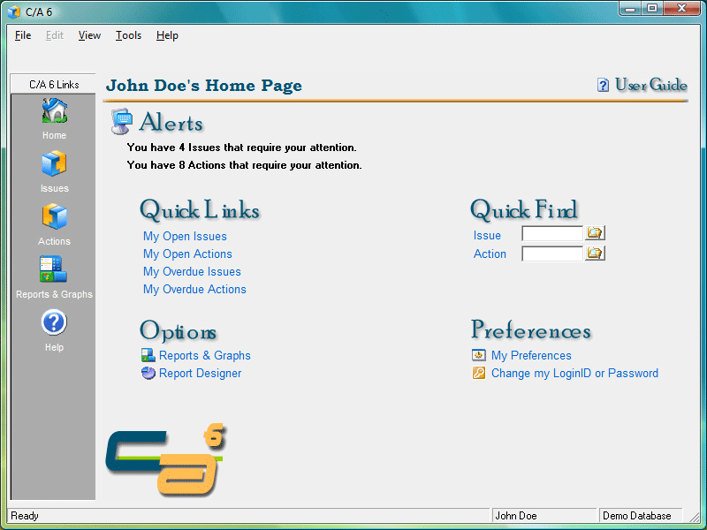707x530 pixels.
Task: Open the Issue quick find search icon
Action: tap(595, 232)
